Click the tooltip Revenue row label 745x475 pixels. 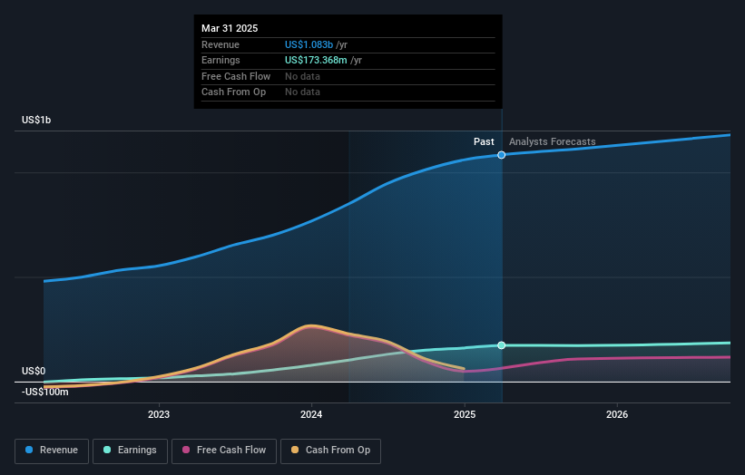(x=221, y=44)
